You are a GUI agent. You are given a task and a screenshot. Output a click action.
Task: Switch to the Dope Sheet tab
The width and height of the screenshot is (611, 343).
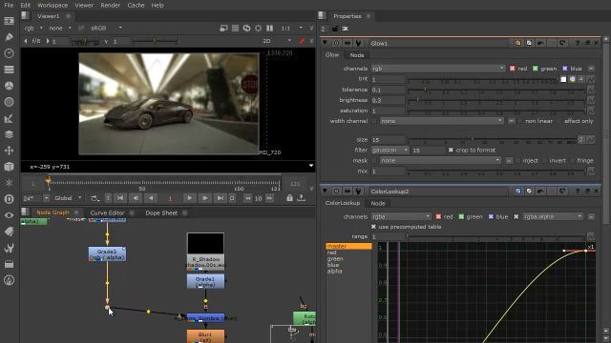coord(161,212)
